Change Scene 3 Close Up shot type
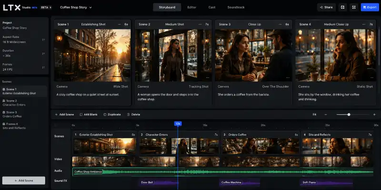Viewport: 381px width, 190px height. click(x=254, y=24)
